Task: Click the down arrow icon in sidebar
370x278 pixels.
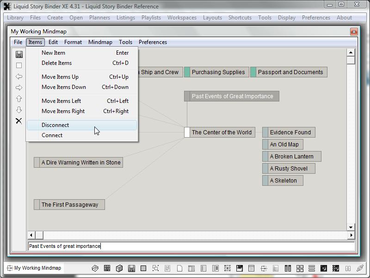Action: pos(19,110)
